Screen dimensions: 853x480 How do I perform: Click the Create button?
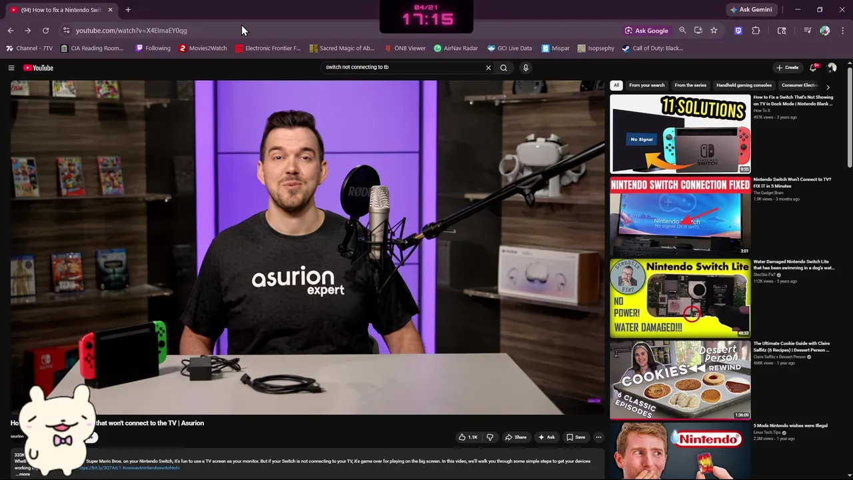pyautogui.click(x=787, y=67)
